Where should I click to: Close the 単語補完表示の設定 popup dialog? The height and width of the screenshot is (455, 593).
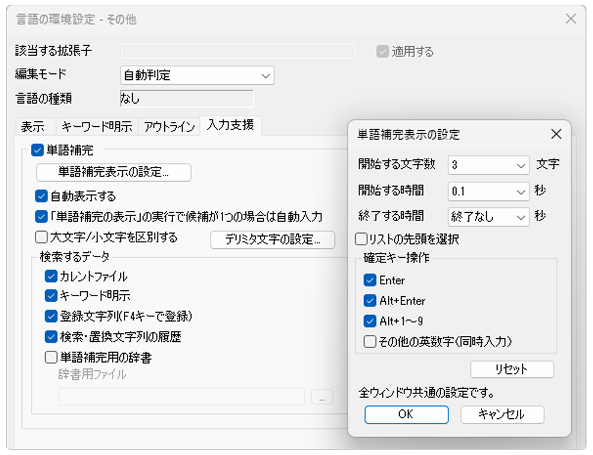pyautogui.click(x=556, y=134)
